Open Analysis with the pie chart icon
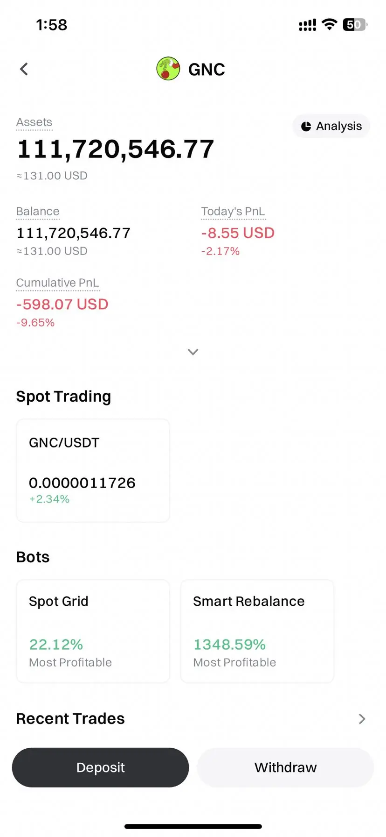Screen dimensions: 386x837 tap(331, 126)
